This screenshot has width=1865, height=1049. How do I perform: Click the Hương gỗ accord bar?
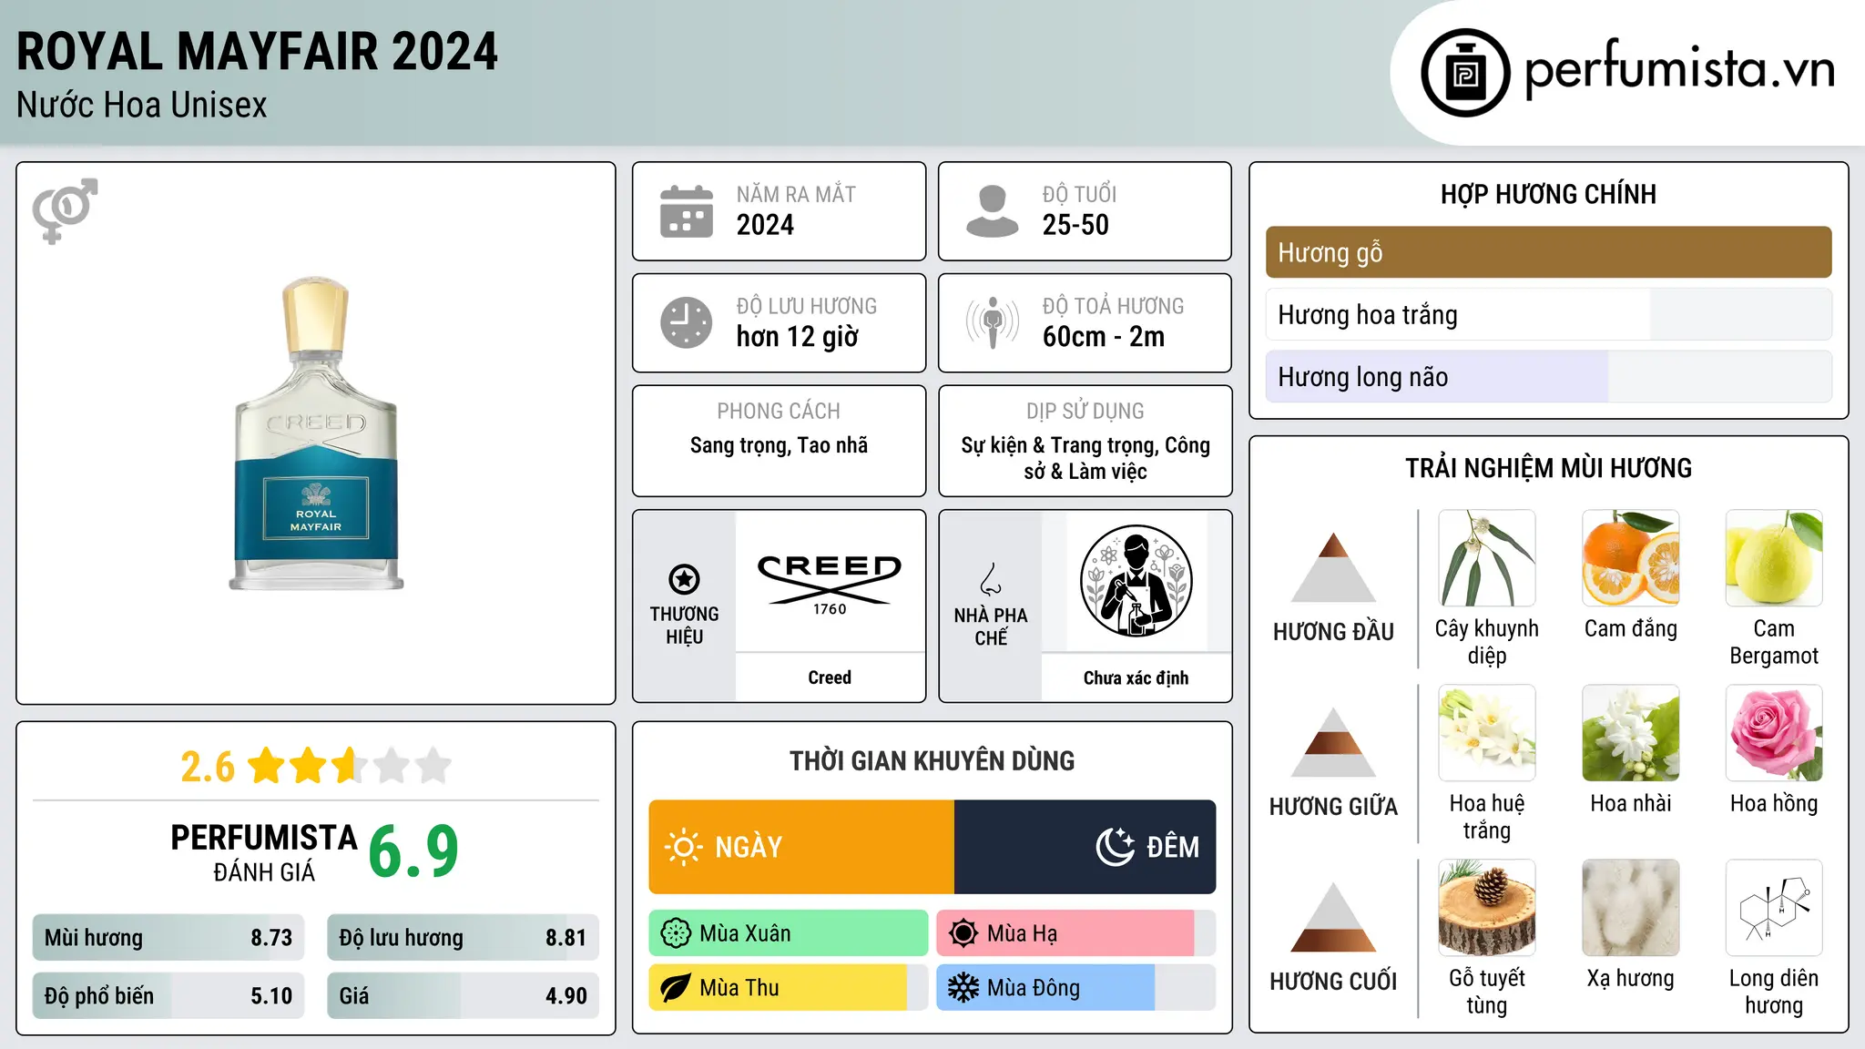1548,252
